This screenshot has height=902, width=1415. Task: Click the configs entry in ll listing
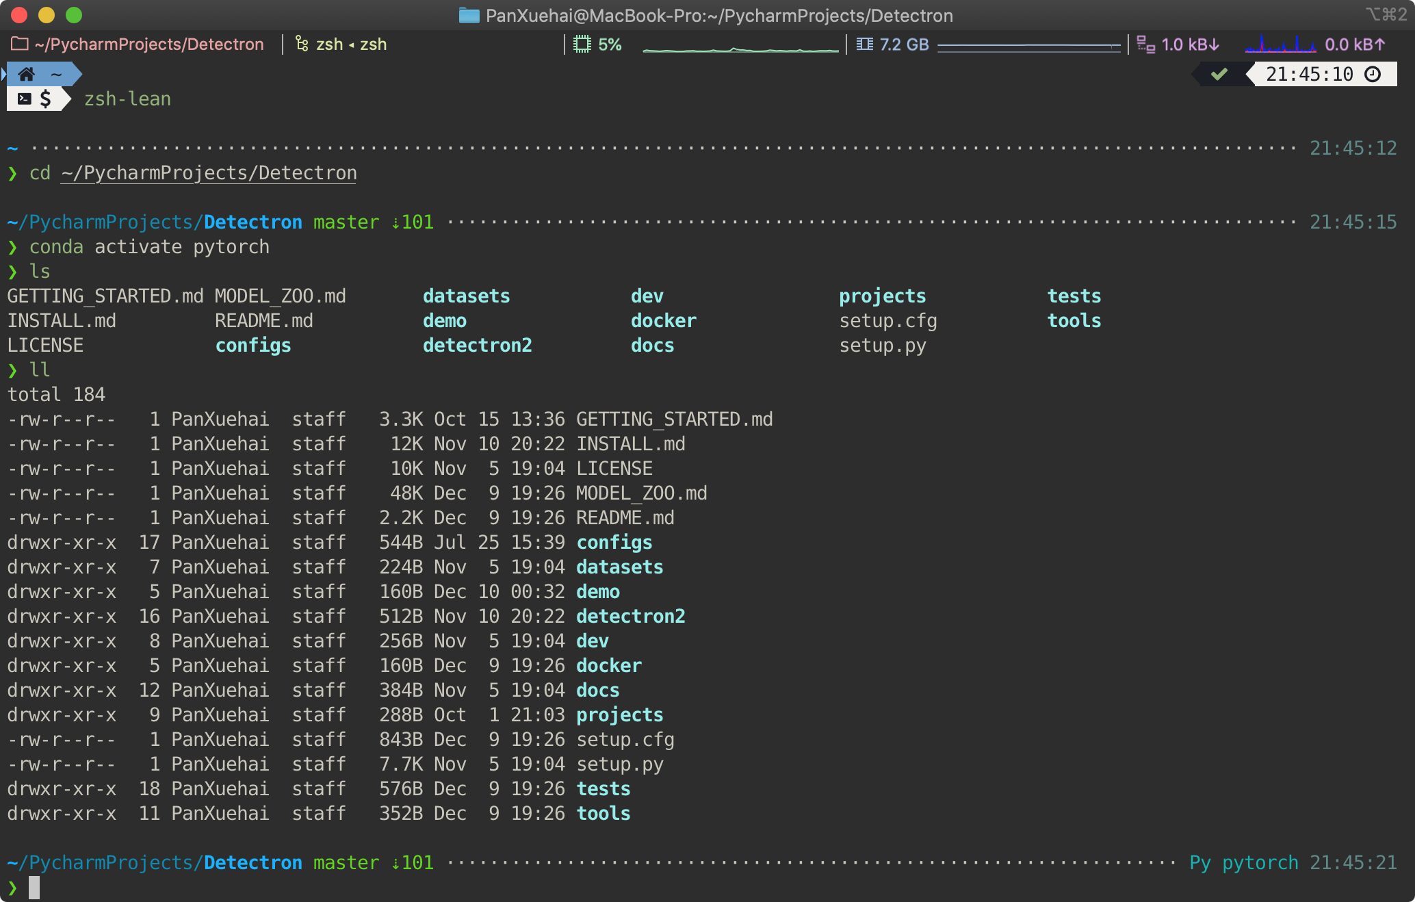click(614, 543)
